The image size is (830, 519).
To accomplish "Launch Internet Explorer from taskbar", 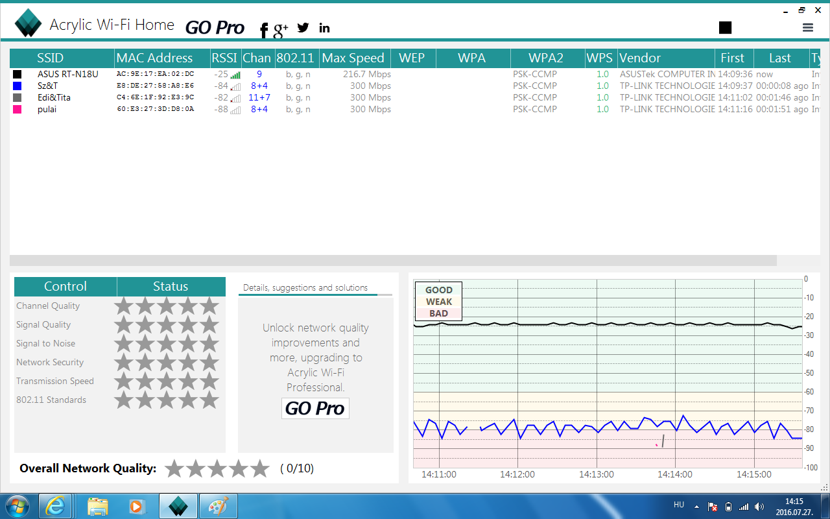I will click(55, 506).
